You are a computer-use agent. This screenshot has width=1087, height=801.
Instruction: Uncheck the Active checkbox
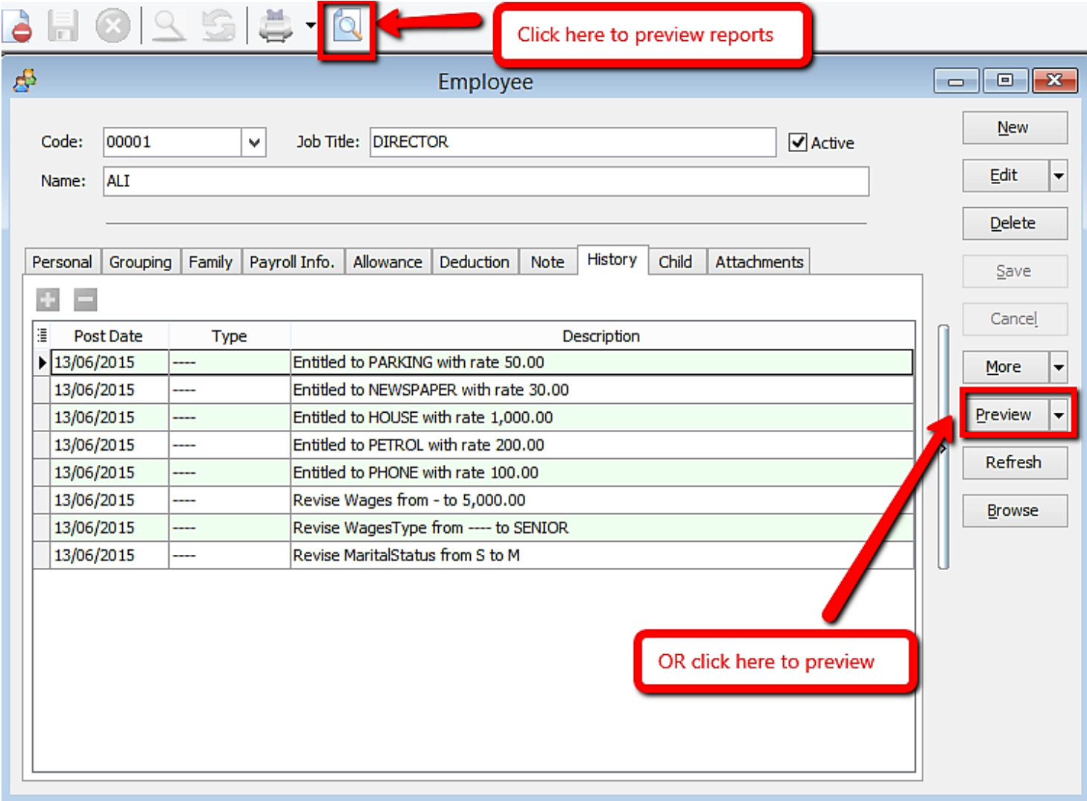click(798, 142)
